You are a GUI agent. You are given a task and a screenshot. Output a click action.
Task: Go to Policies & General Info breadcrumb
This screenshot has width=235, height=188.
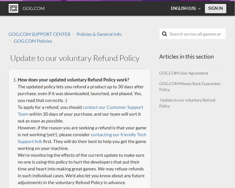(x=99, y=34)
